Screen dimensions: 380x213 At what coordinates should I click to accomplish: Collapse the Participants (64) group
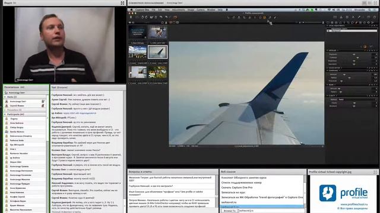5,114
